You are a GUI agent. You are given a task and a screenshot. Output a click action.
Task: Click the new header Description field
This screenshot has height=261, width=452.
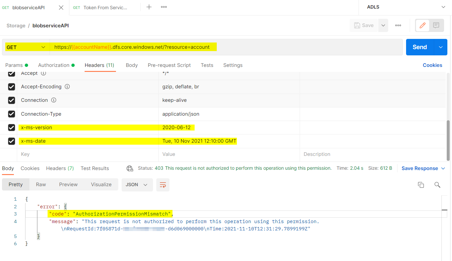(x=373, y=154)
